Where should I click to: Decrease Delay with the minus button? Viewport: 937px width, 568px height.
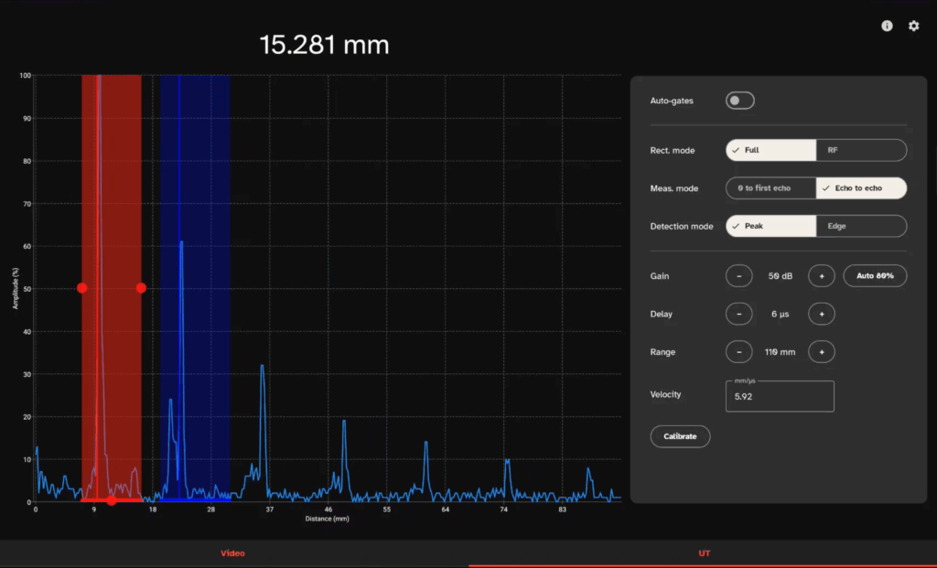pos(738,314)
